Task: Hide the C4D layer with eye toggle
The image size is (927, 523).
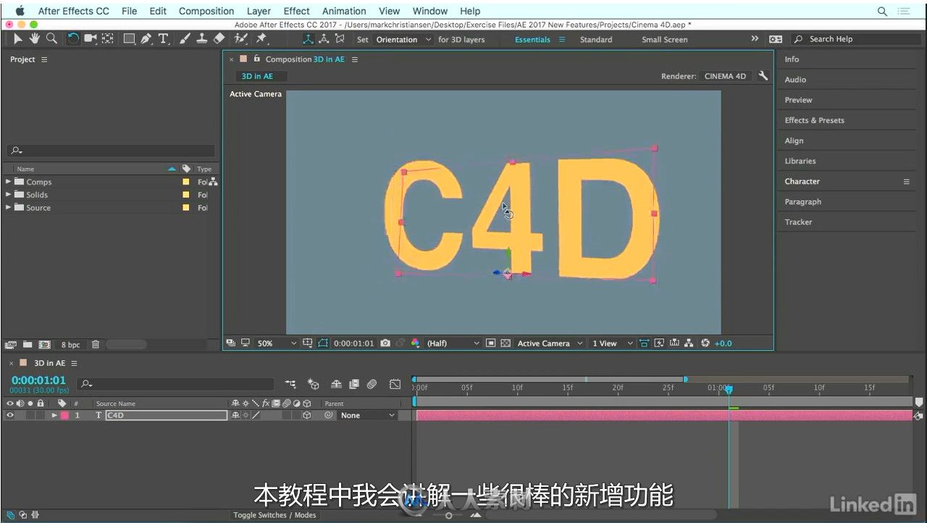Action: (x=10, y=415)
